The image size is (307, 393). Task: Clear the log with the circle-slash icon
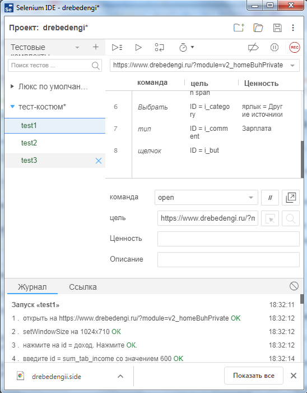coord(294,286)
